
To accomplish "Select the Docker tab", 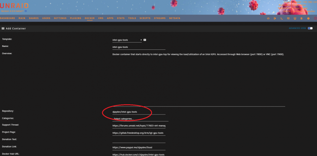I will coord(90,18).
